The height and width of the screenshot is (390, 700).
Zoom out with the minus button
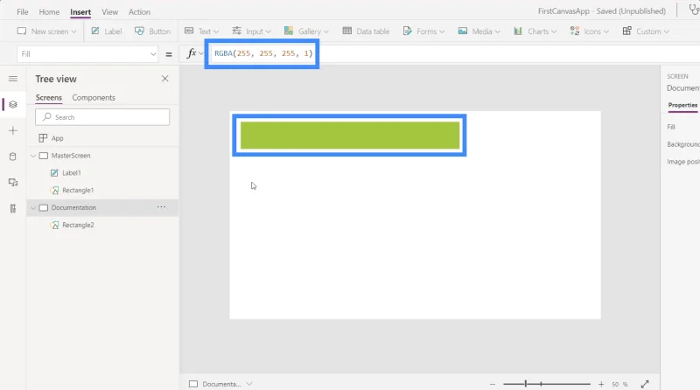[493, 384]
